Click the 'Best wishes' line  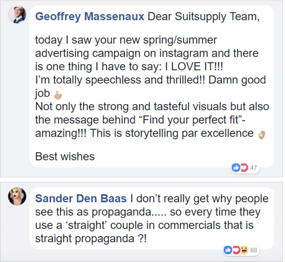coord(65,156)
